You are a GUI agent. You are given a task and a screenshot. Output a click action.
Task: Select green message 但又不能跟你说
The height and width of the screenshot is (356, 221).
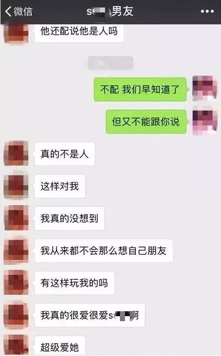[x=147, y=121]
